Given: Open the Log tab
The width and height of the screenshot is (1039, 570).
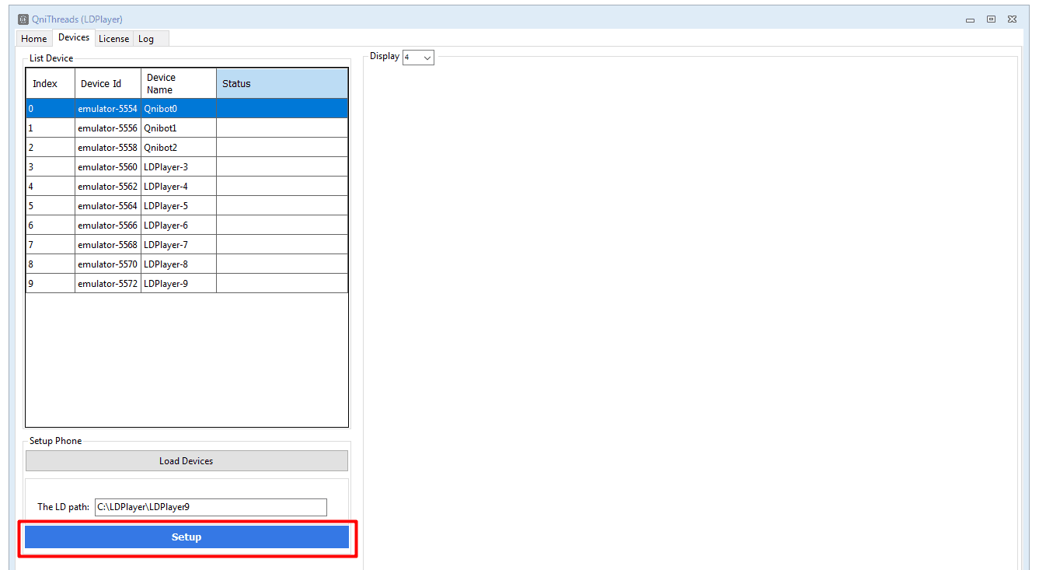Looking at the screenshot, I should click(x=146, y=39).
